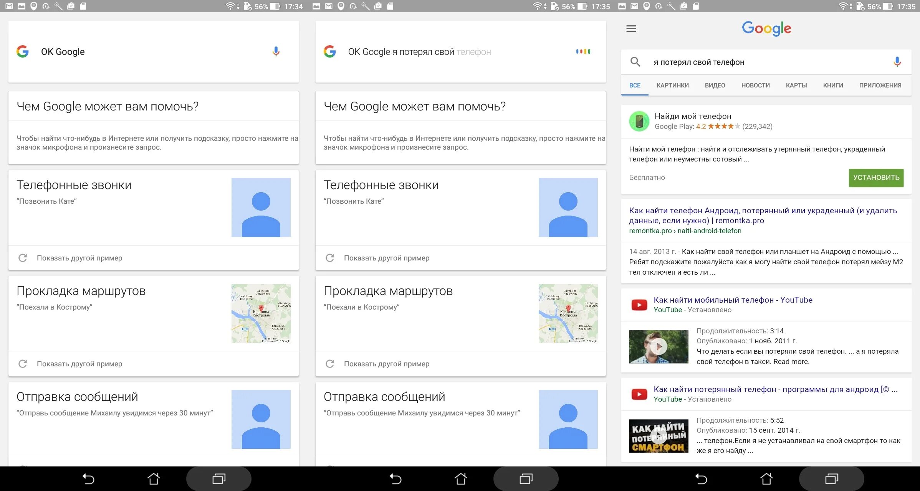Tap the Kostroma map thumbnail in left screen
The height and width of the screenshot is (491, 920).
pyautogui.click(x=261, y=313)
